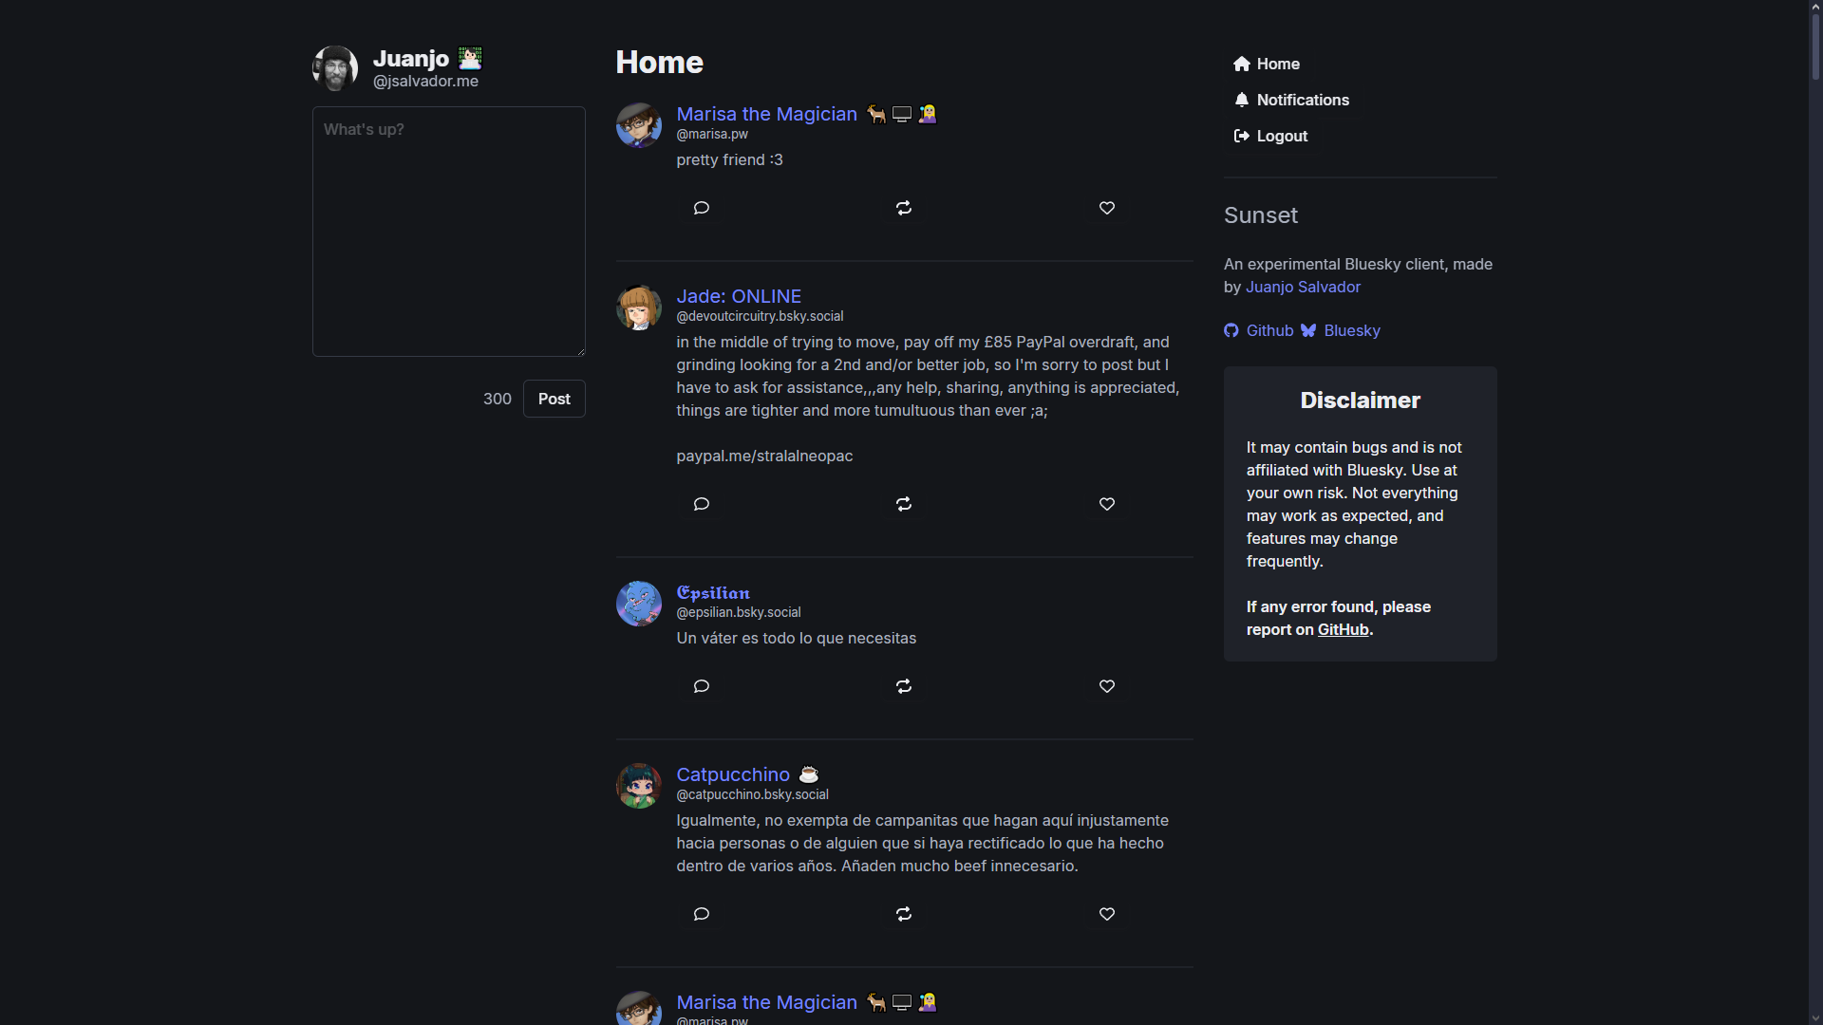The height and width of the screenshot is (1025, 1823).
Task: Like Marisa's "pretty friend :3" post
Action: [x=1107, y=208]
